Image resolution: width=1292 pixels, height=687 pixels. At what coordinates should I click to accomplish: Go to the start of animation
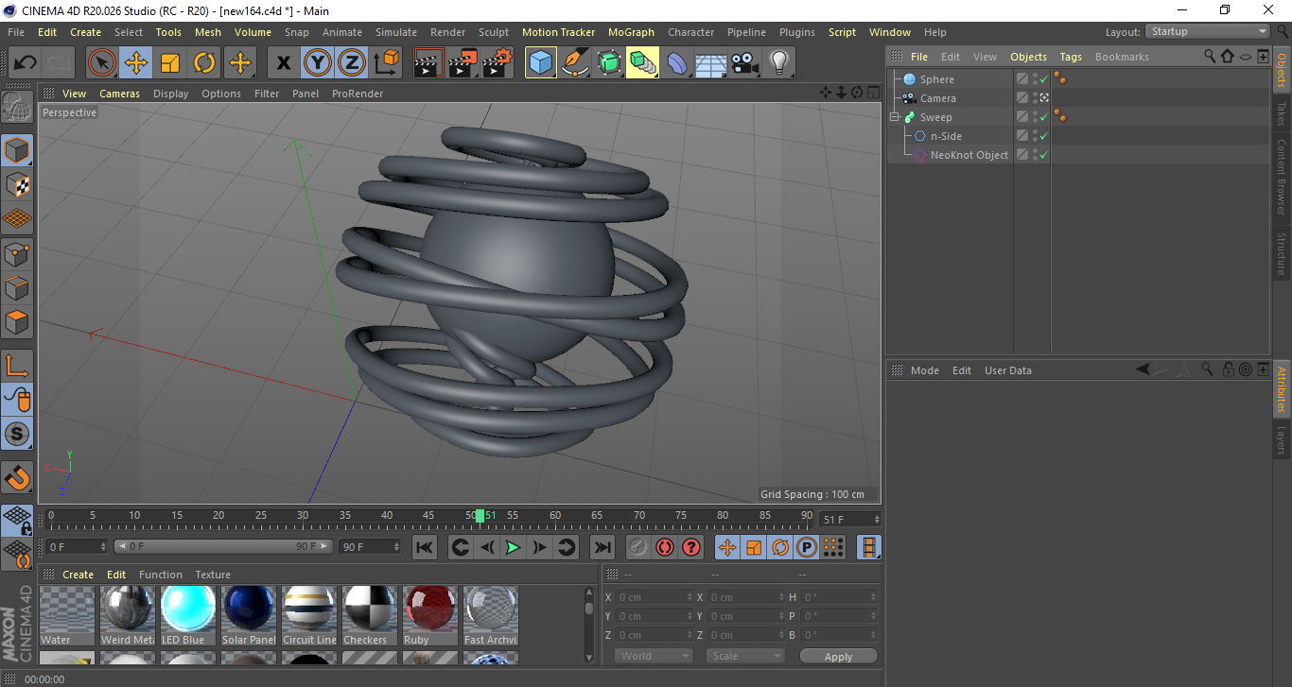(425, 547)
